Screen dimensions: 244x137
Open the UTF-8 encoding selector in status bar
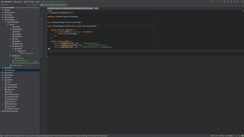pyautogui.click(x=221, y=136)
